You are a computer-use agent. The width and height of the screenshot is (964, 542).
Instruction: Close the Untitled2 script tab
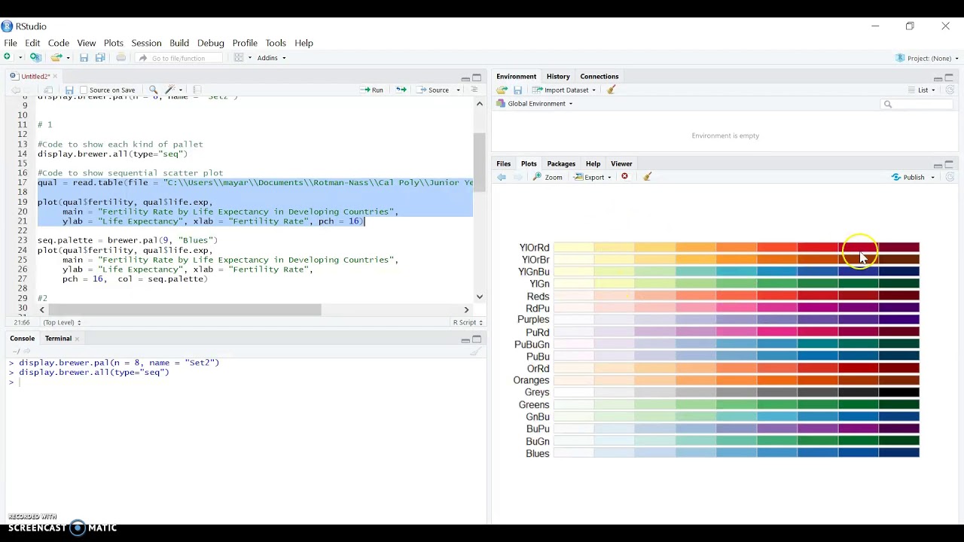(55, 76)
